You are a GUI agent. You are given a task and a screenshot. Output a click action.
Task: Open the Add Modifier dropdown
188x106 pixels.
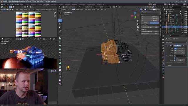[x=176, y=42]
